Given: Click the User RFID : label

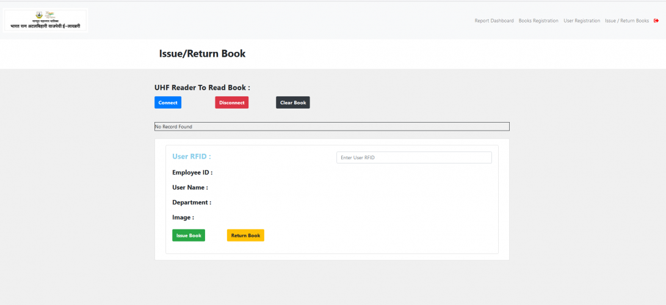Looking at the screenshot, I should (192, 157).
